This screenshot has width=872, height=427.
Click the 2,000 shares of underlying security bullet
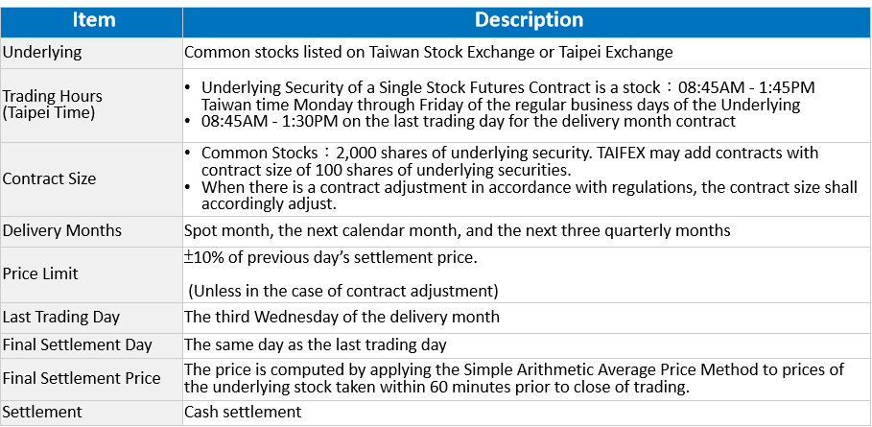503,161
